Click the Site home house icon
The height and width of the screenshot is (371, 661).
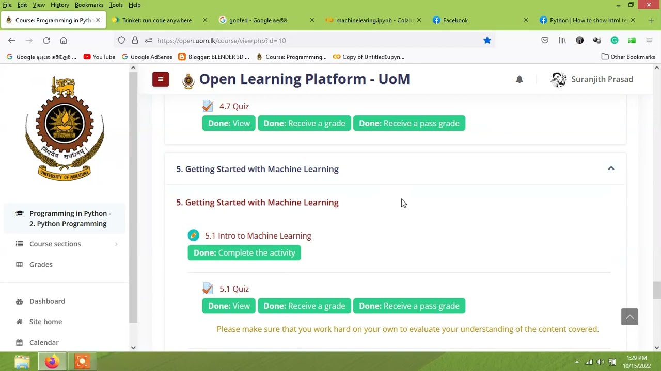(19, 322)
